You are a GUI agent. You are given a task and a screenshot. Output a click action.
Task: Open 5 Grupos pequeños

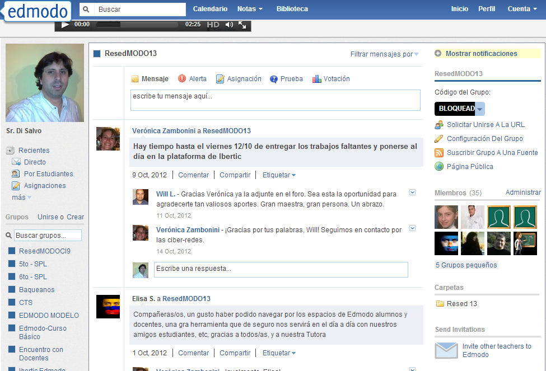coord(466,265)
